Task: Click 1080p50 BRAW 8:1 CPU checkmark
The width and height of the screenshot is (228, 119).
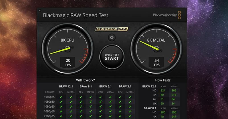Action: (81, 106)
